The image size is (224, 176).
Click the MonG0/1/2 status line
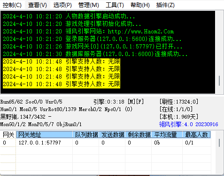(x=41, y=124)
